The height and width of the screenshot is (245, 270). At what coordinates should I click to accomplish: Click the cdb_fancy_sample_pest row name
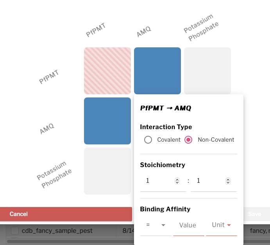point(57,231)
